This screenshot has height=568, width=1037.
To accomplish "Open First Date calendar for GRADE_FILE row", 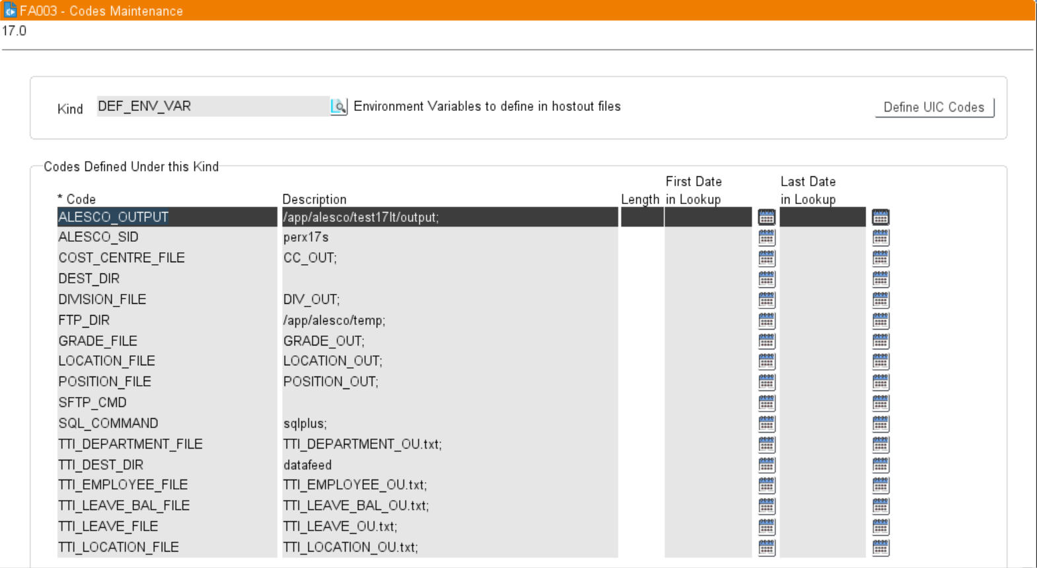I will [766, 341].
